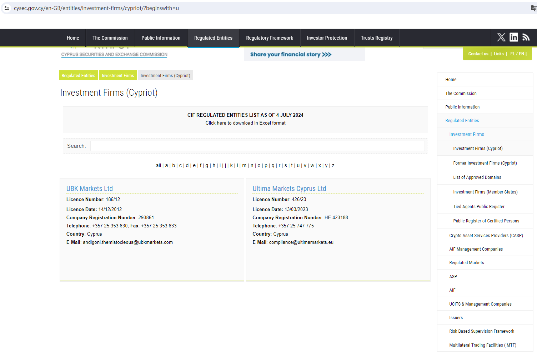Screen dimensions: 537x352
Task: Open Investment Firms (Member States) sidebar item
Action: pyautogui.click(x=485, y=192)
